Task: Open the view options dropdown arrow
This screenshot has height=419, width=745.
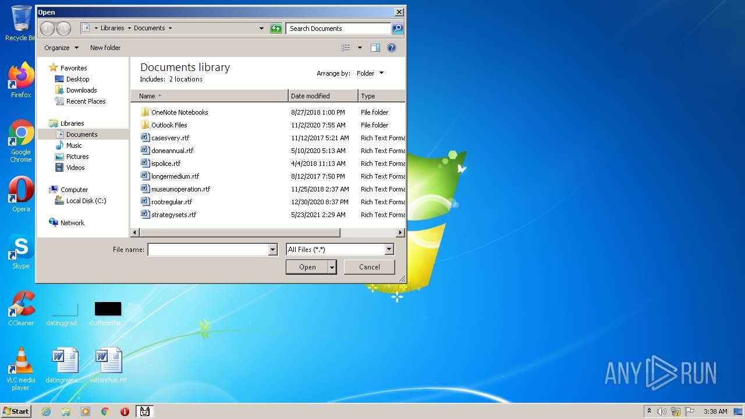Action: pyautogui.click(x=360, y=48)
